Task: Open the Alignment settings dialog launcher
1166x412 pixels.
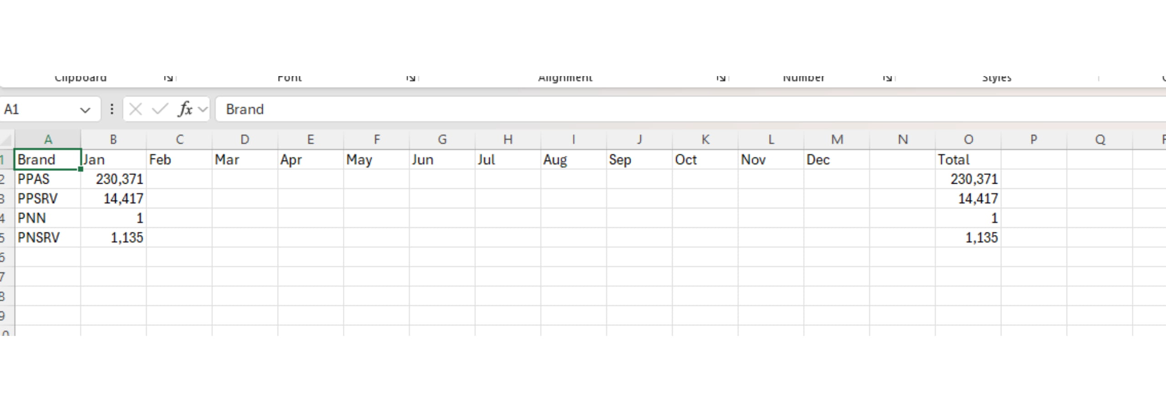Action: coord(720,78)
